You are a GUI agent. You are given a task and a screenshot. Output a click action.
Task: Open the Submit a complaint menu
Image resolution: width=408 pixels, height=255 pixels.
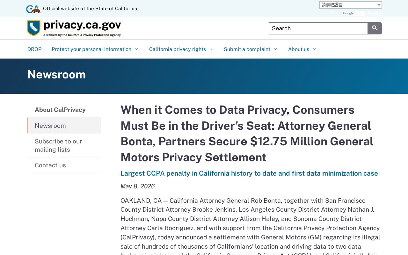pos(247,49)
